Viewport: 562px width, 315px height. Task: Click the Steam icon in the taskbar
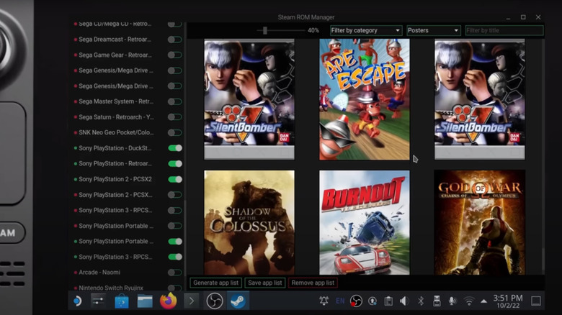[238, 301]
